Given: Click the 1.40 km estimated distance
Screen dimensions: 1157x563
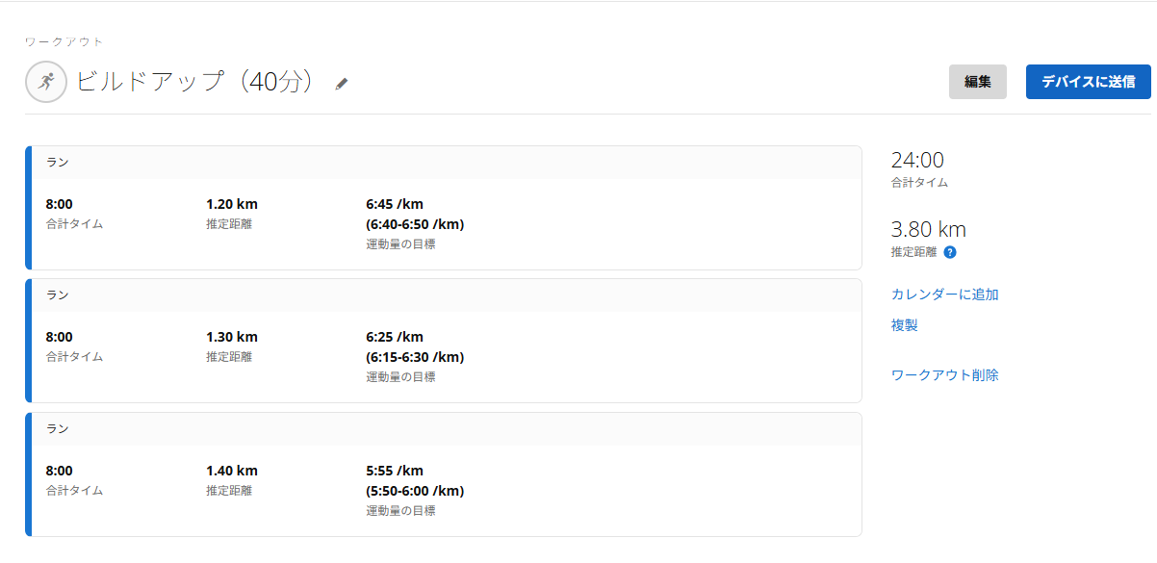Looking at the screenshot, I should [x=232, y=471].
